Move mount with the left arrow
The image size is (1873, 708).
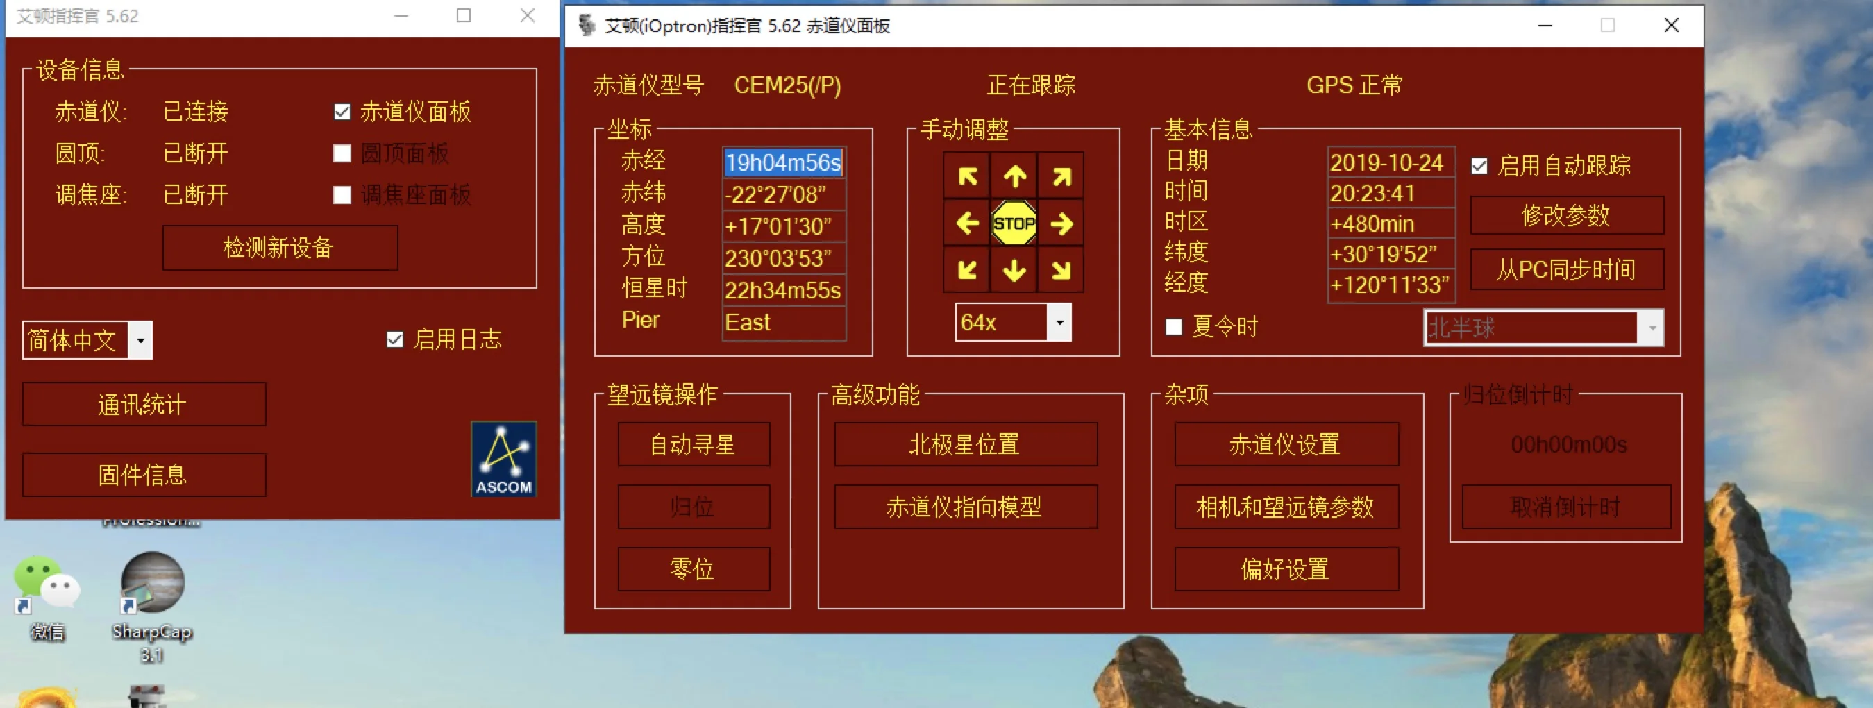point(967,223)
